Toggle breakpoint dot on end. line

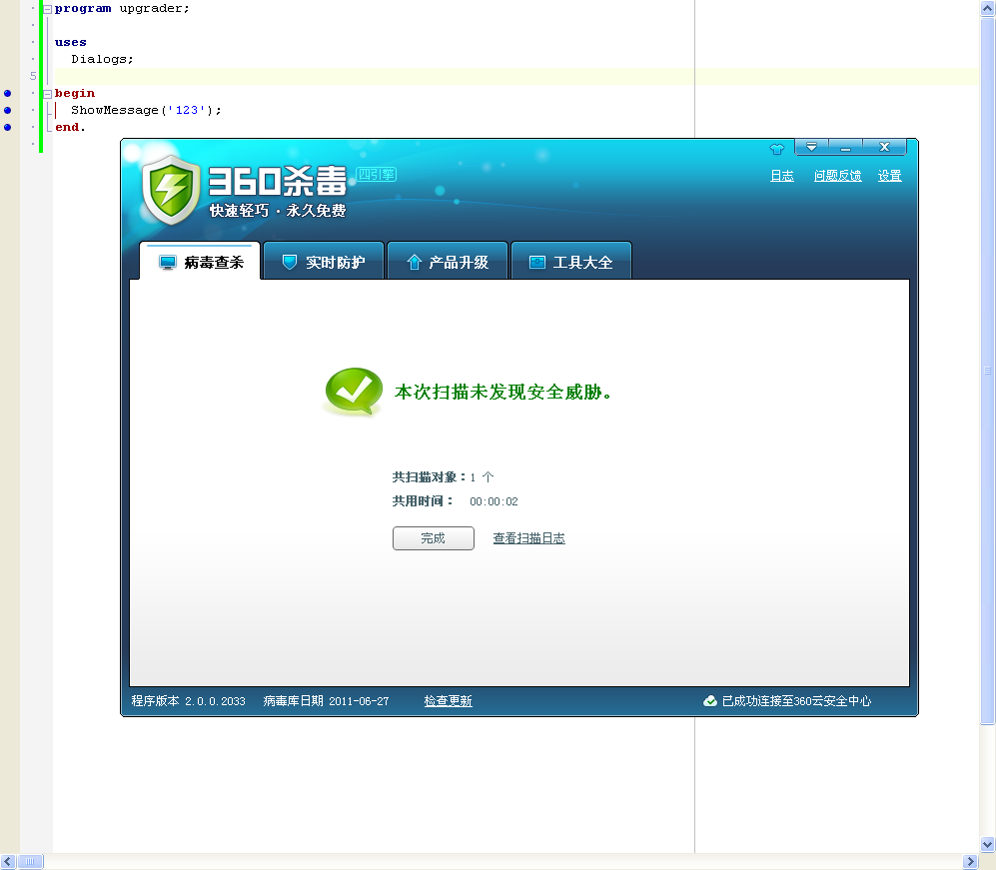tap(8, 127)
